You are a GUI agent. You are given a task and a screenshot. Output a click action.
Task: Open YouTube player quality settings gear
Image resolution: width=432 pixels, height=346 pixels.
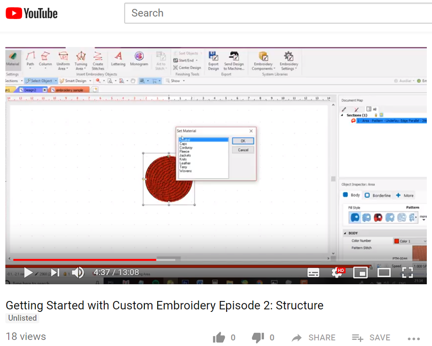[338, 272]
